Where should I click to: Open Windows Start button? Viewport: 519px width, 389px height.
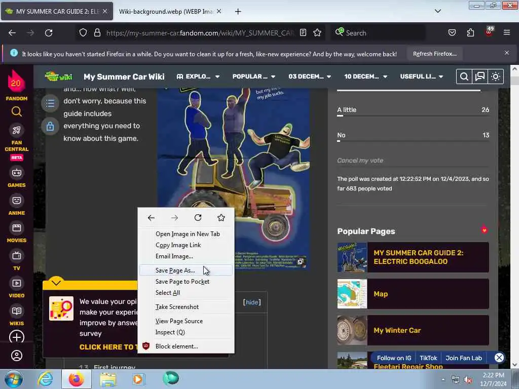pos(14,379)
